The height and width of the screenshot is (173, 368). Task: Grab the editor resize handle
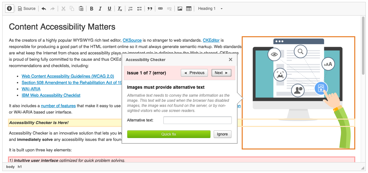pos(363,168)
